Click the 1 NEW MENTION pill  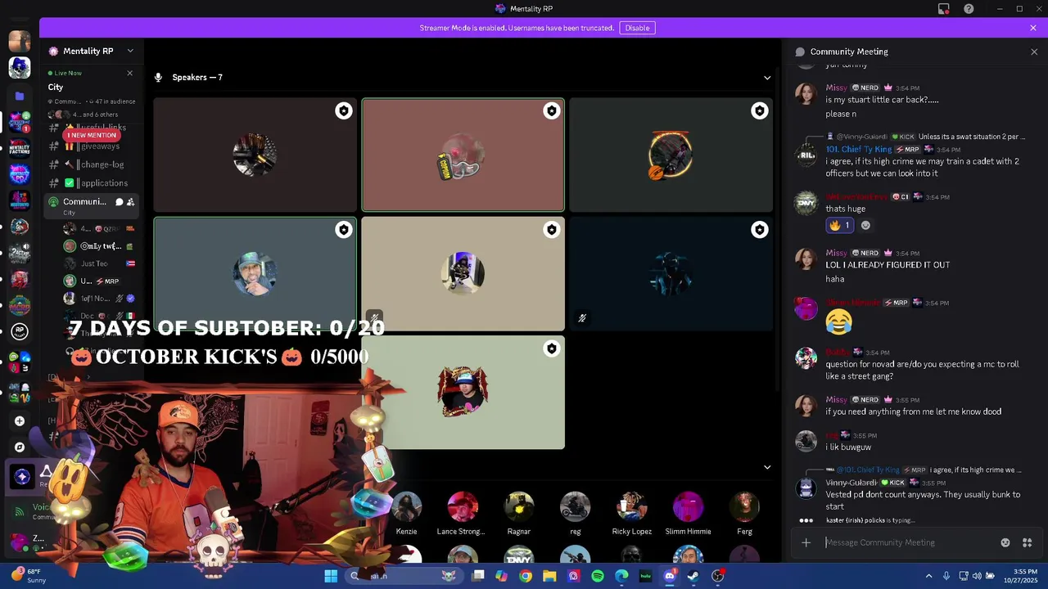(92, 135)
